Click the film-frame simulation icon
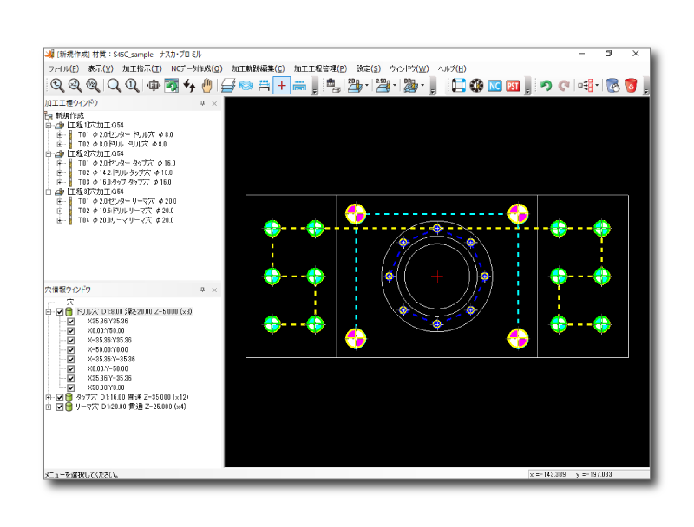 459,85
